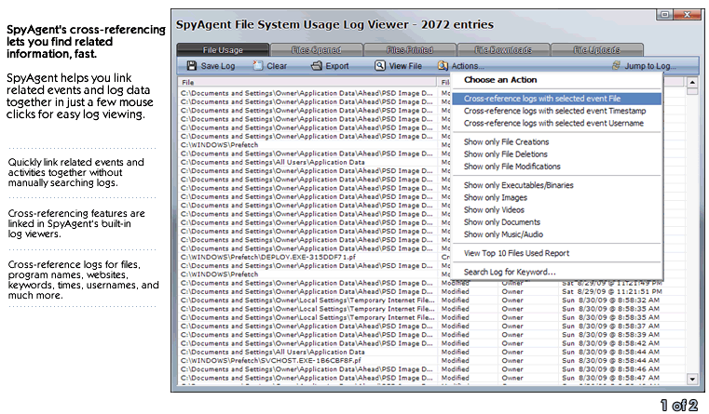The height and width of the screenshot is (414, 709).
Task: Select Show only Documents
Action: (556, 221)
